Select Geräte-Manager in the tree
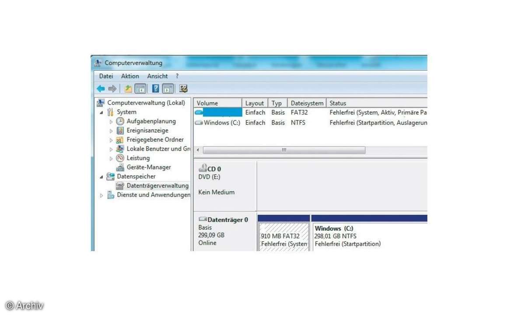Screen dimensions: 525x315 (149, 168)
